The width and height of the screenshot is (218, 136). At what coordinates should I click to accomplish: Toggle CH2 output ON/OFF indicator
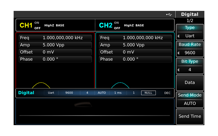(117, 25)
